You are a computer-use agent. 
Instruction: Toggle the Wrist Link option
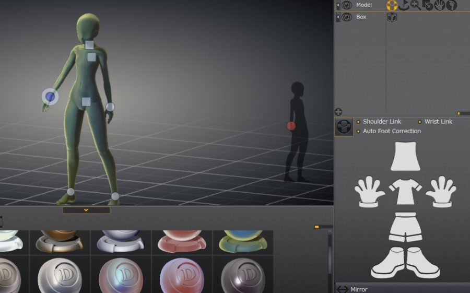tap(435, 122)
